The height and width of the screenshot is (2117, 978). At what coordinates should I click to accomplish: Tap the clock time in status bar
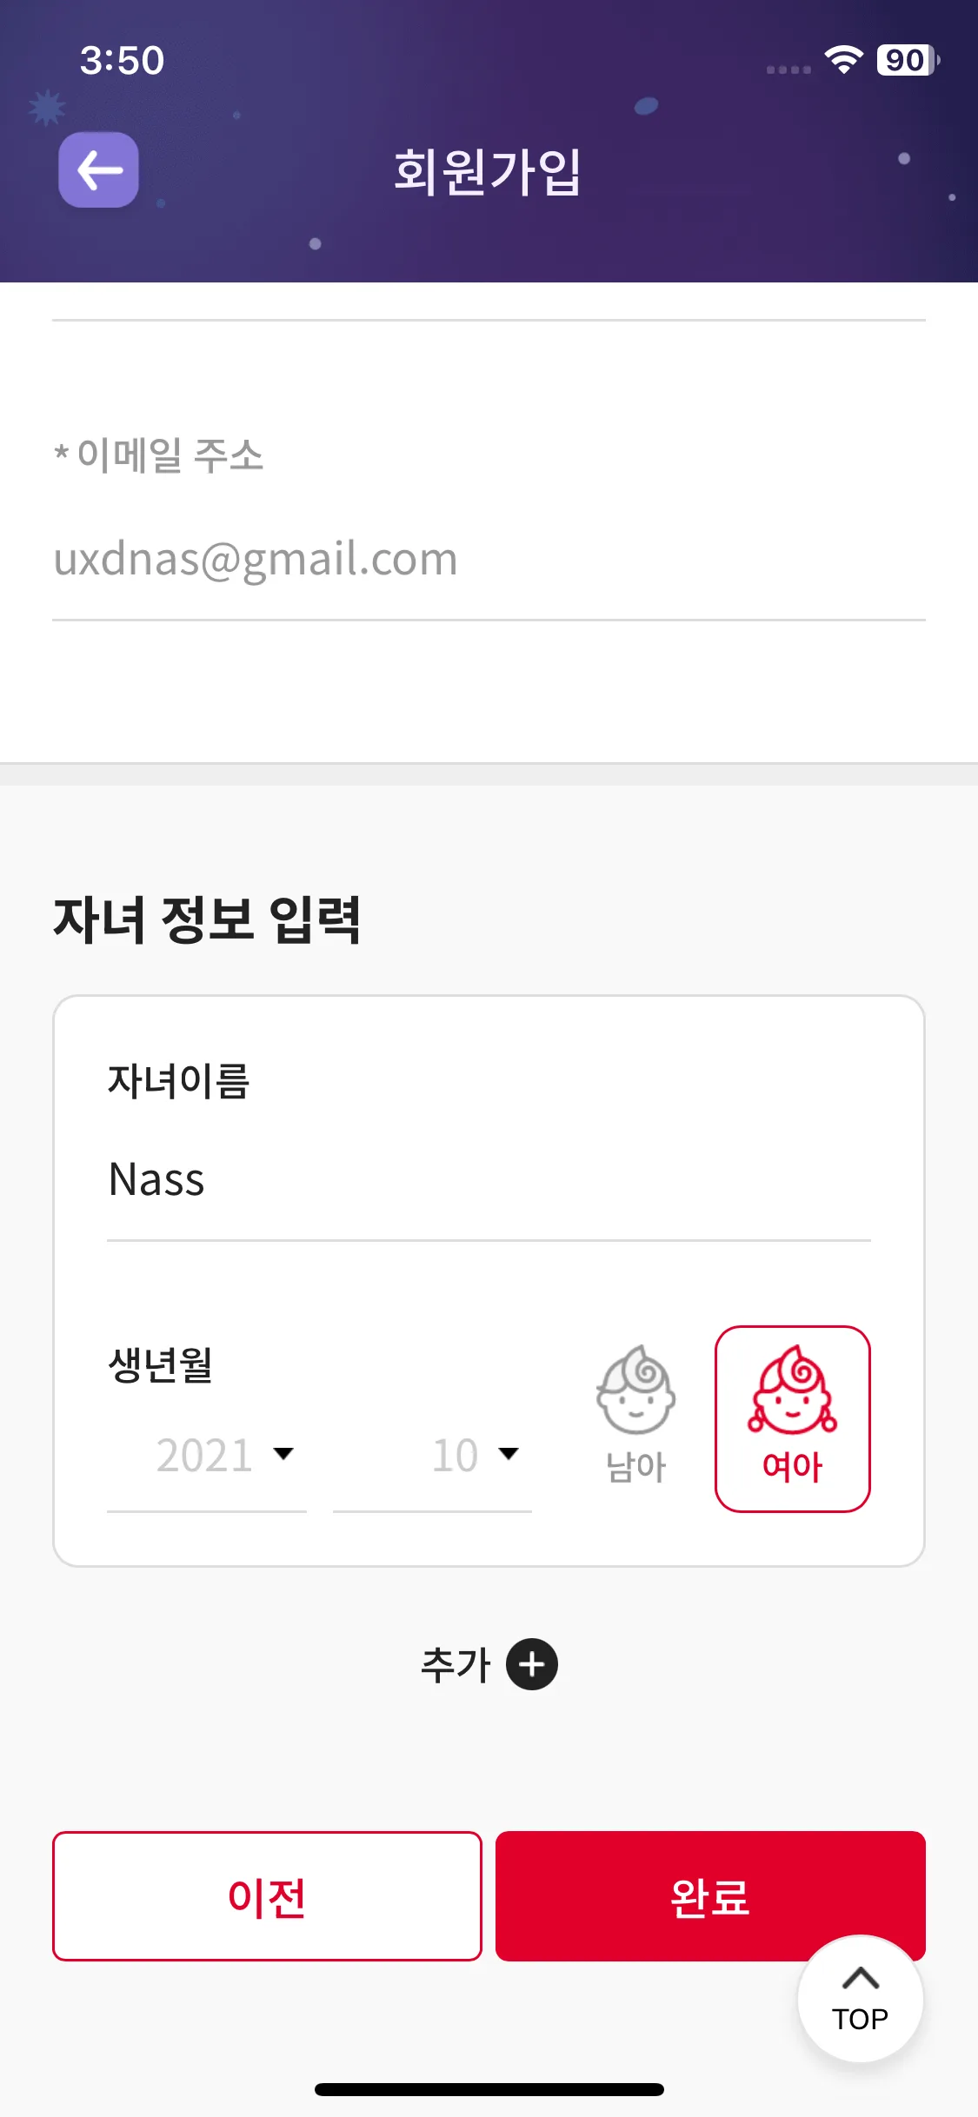[x=122, y=61]
